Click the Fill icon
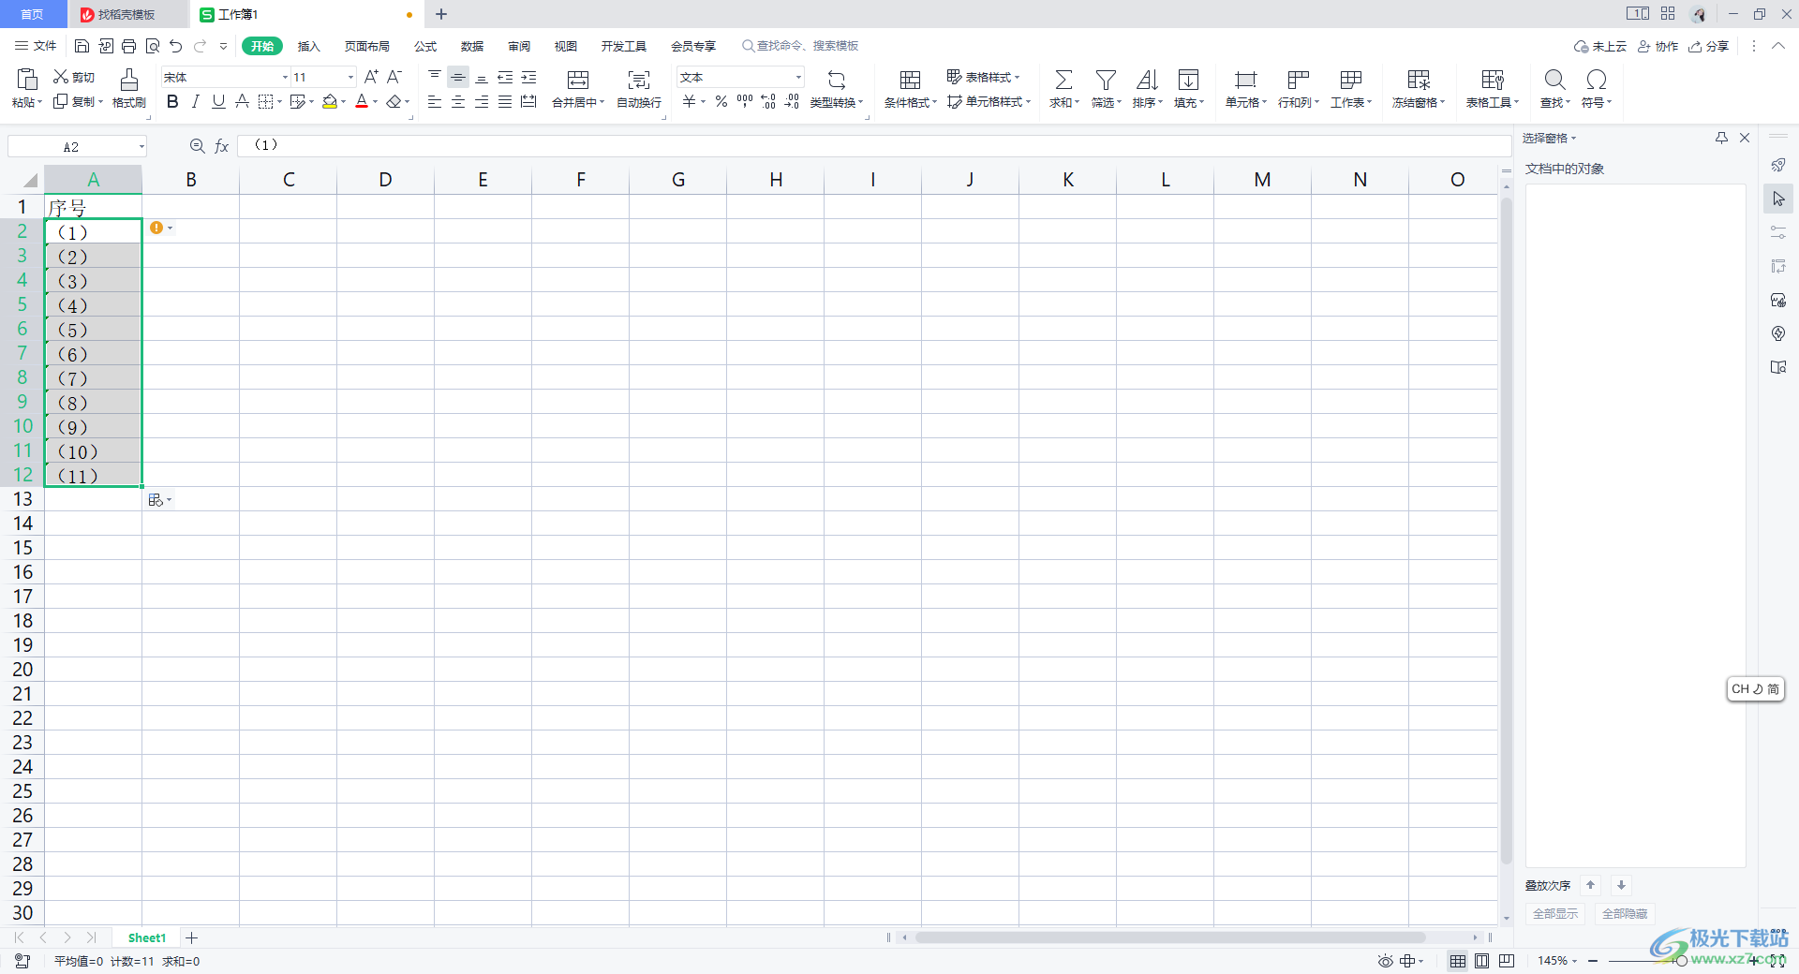The image size is (1799, 974). pyautogui.click(x=1188, y=80)
